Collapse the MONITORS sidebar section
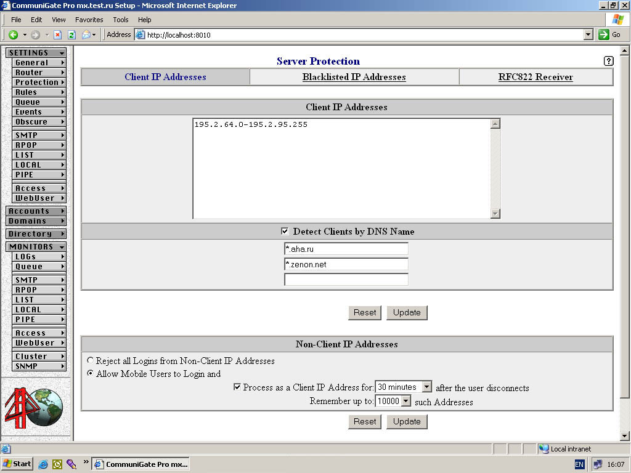 [x=36, y=246]
